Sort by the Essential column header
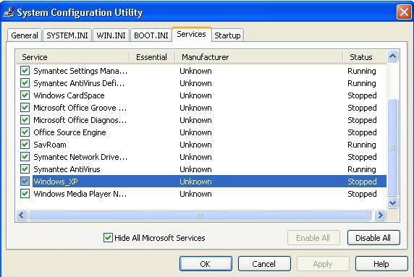Image resolution: width=414 pixels, height=277 pixels. 152,57
